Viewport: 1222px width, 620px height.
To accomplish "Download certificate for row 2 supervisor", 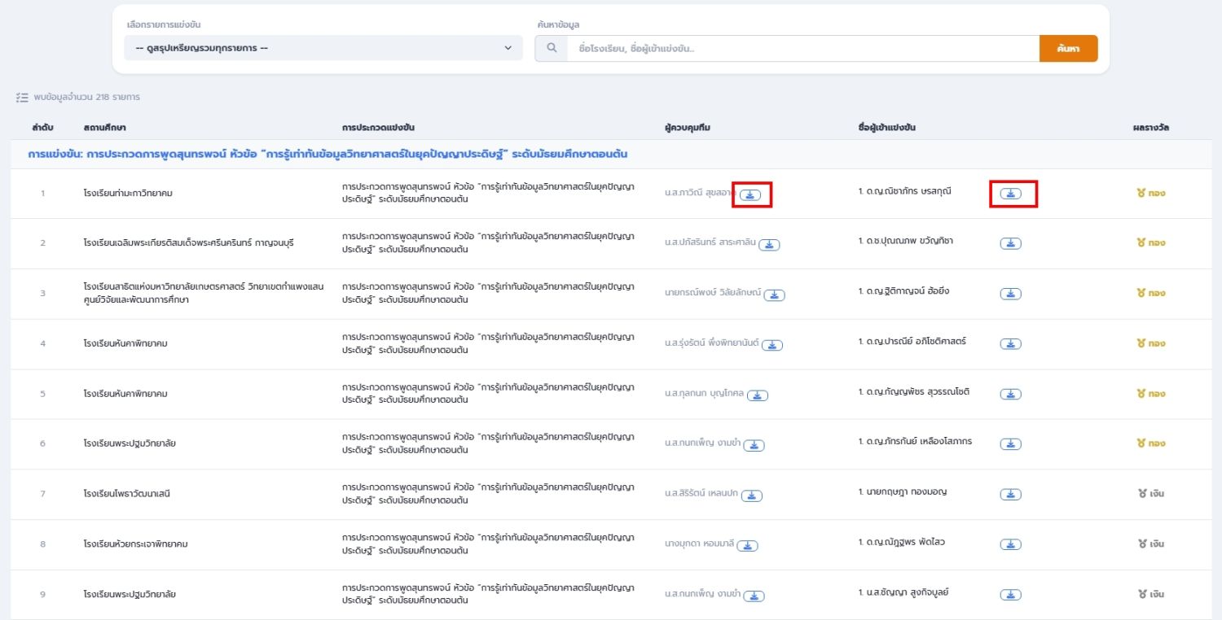I will tap(769, 245).
